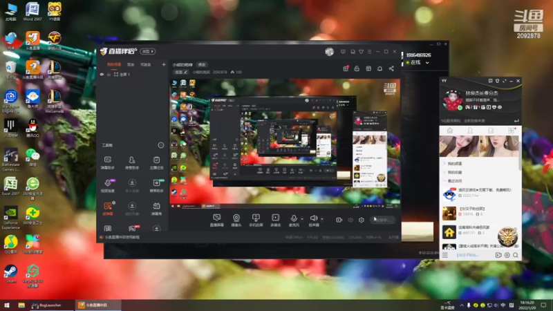Click the YY promotional banner

478,147
